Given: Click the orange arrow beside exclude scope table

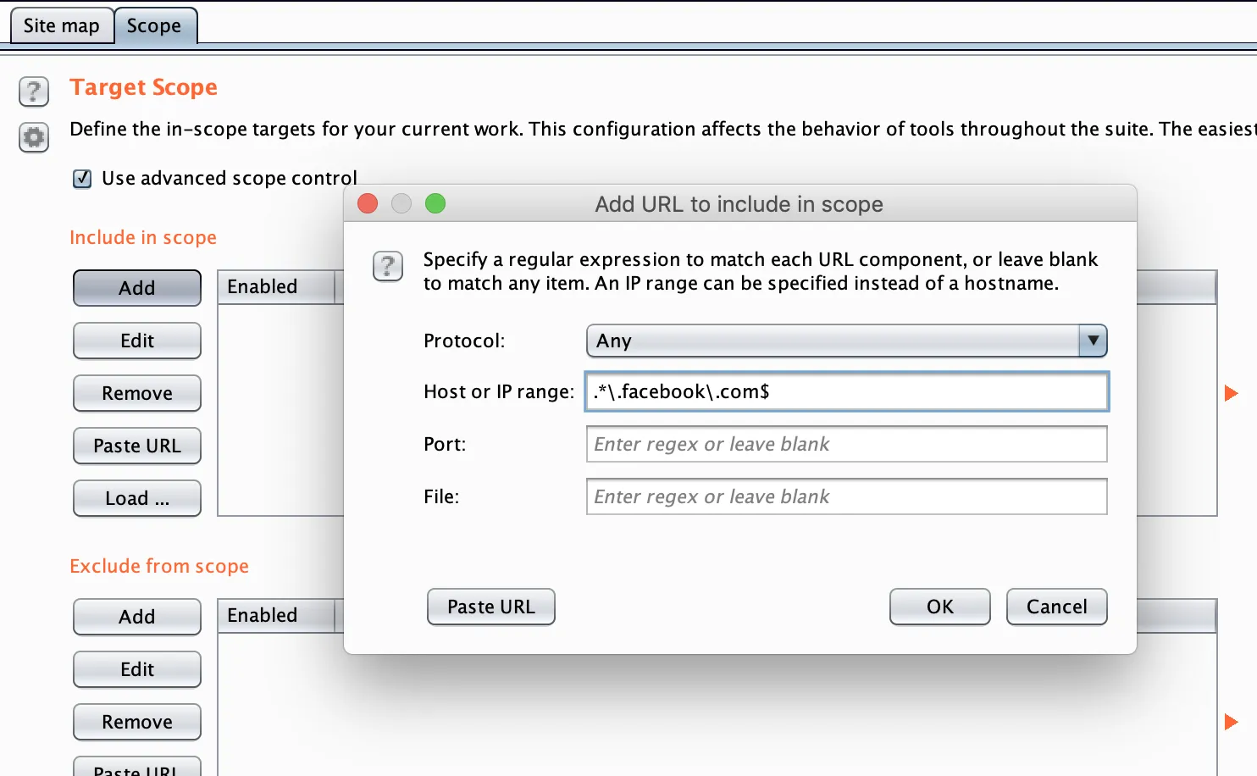Looking at the screenshot, I should pos(1231,722).
